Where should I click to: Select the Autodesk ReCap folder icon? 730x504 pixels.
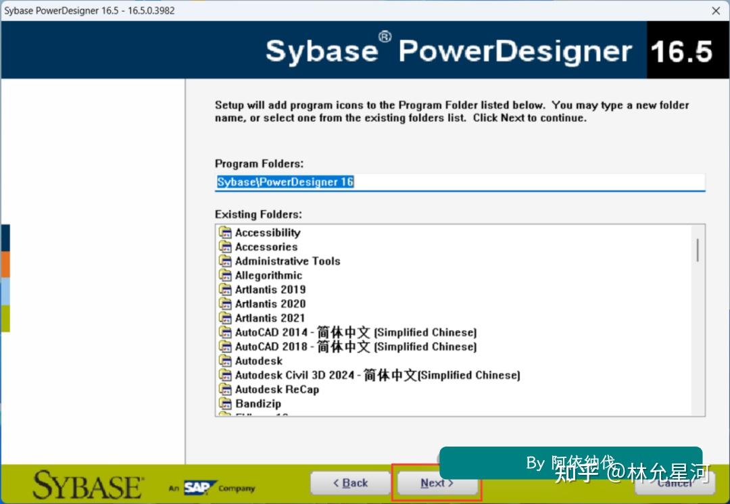224,389
